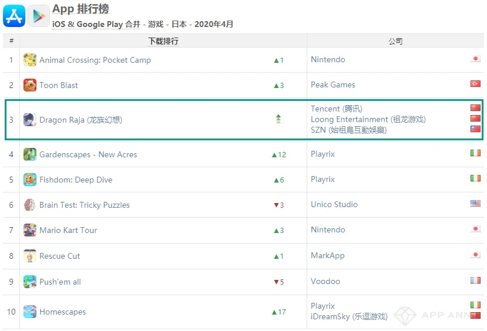This screenshot has height=331, width=487.
Task: Click the Japan flag beside MarkApp
Action: click(476, 255)
